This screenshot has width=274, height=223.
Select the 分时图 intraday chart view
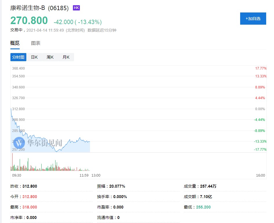(x=18, y=57)
